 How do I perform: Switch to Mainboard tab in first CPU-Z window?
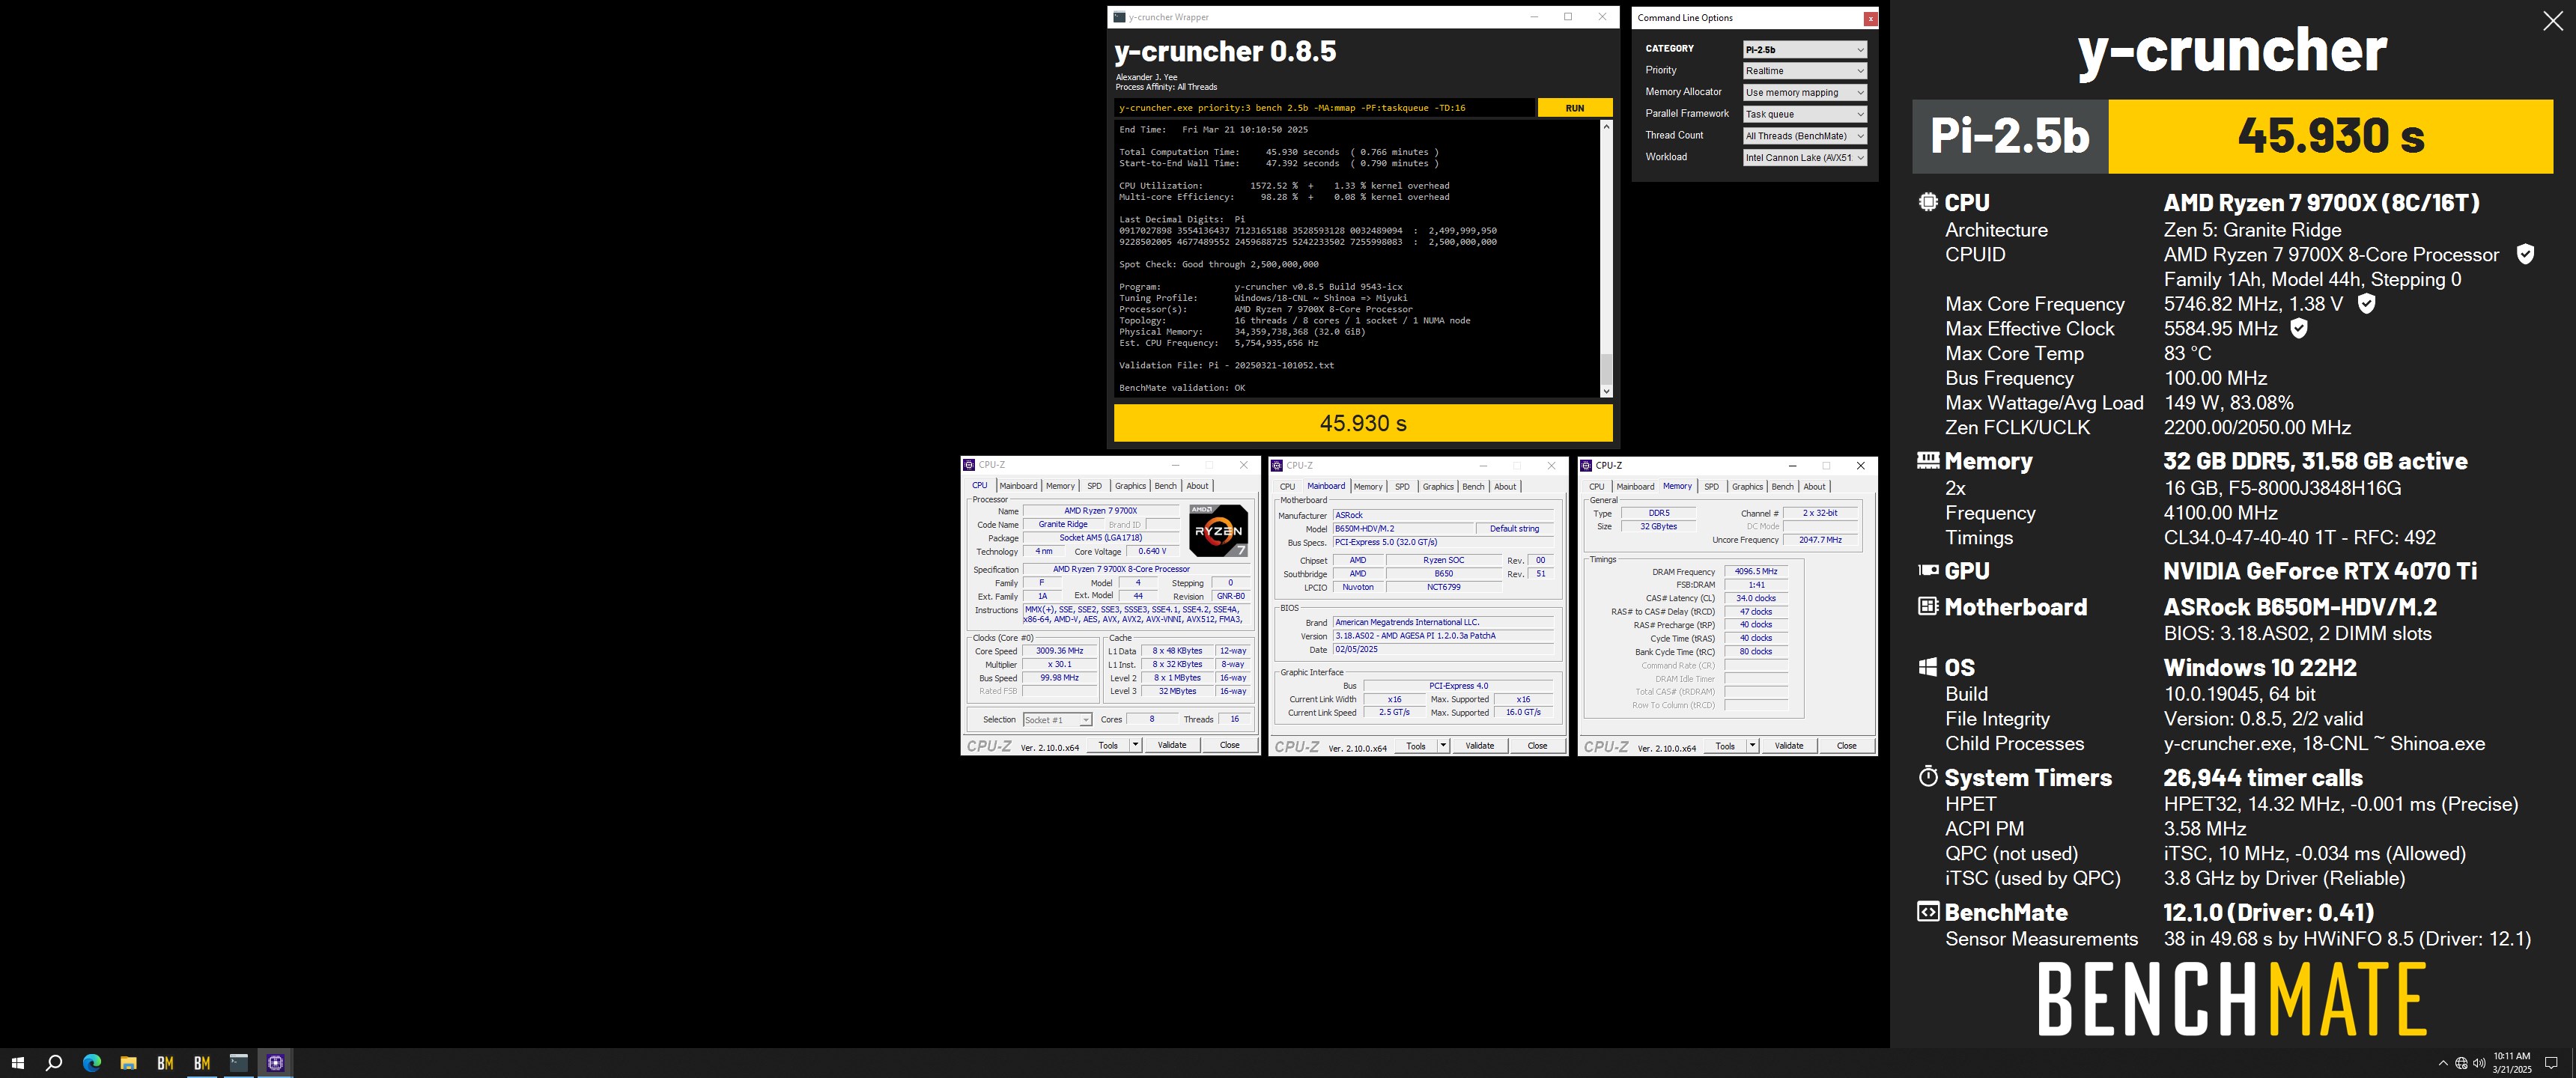1018,486
